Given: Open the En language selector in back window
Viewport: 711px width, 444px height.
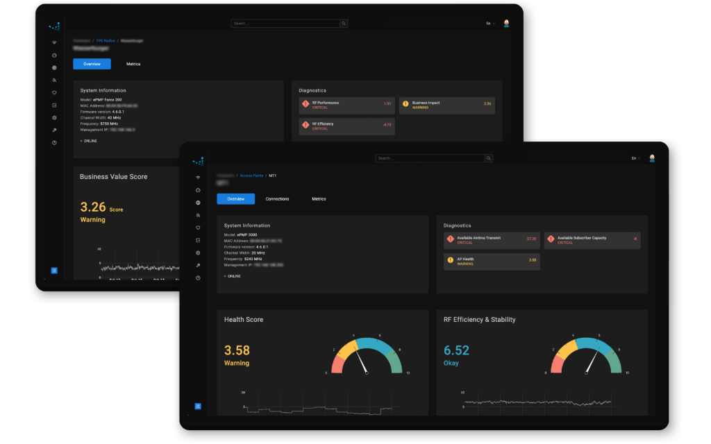Looking at the screenshot, I should pos(490,24).
